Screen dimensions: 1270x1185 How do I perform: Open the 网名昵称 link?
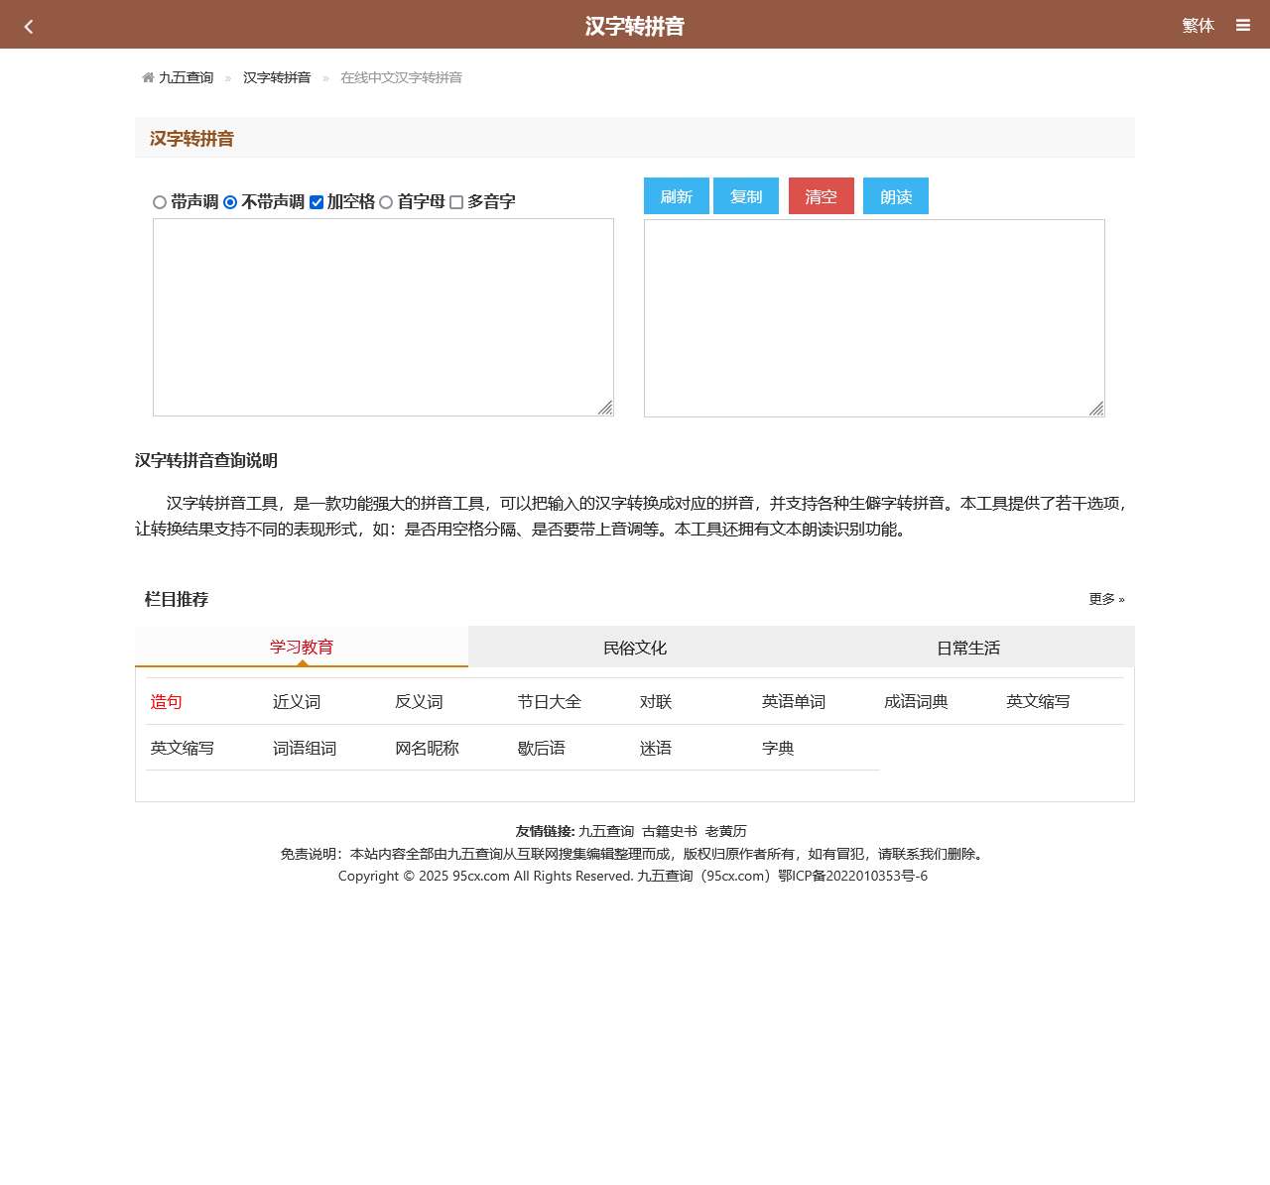428,749
